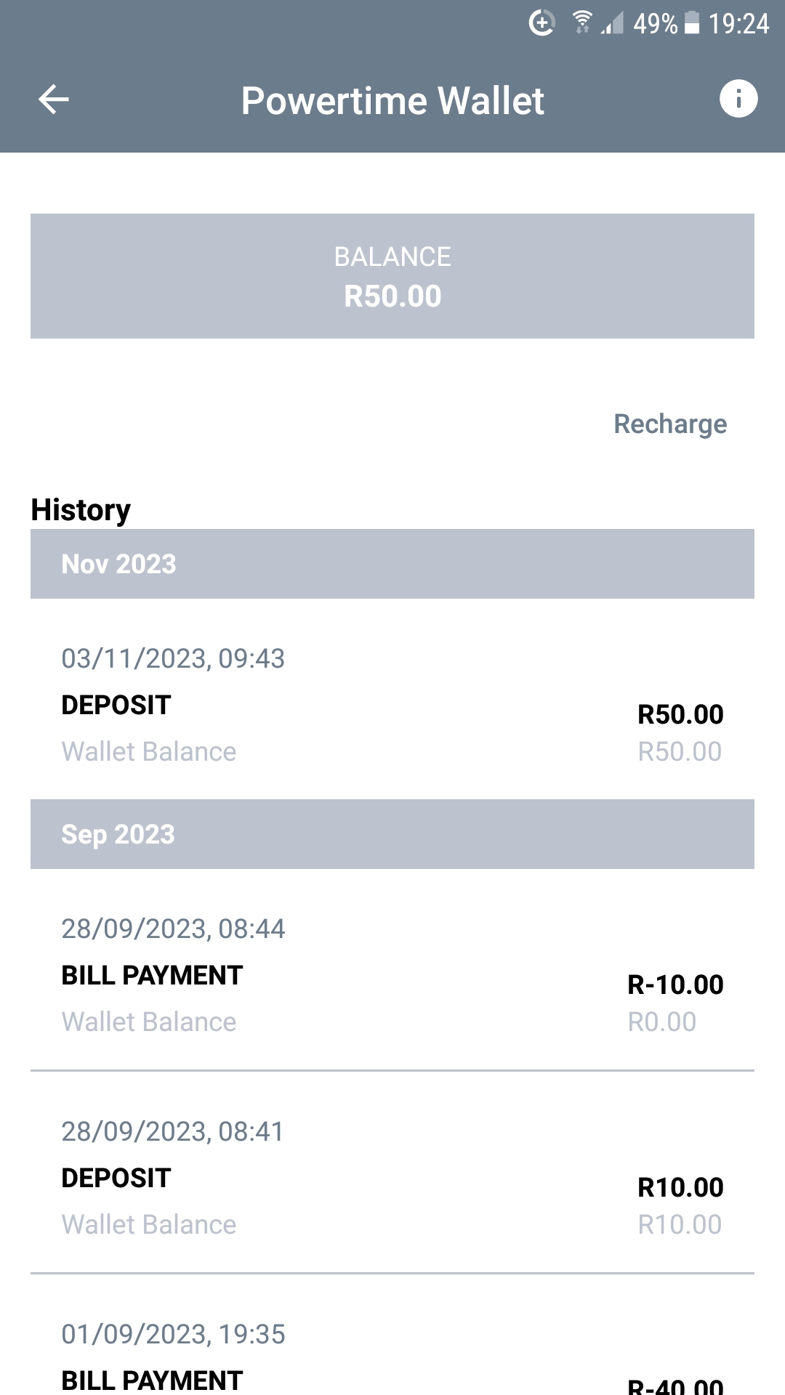Tap the R50.00 balance card

click(392, 276)
